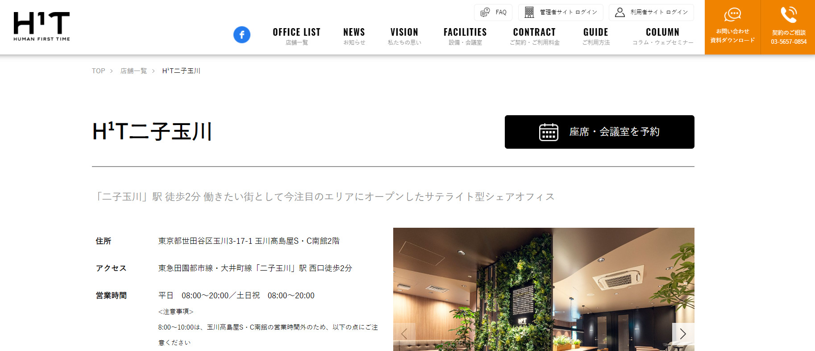Go to the GUIDE ご利用方法 page

point(596,36)
